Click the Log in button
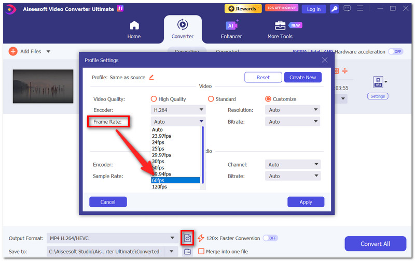The width and height of the screenshot is (415, 261). (x=314, y=9)
